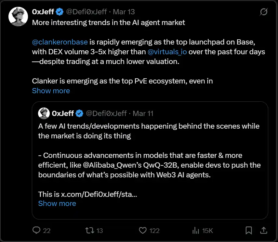The height and width of the screenshot is (242, 278).
Task: Open the @virtuals_io mention link
Action: pos(167,52)
